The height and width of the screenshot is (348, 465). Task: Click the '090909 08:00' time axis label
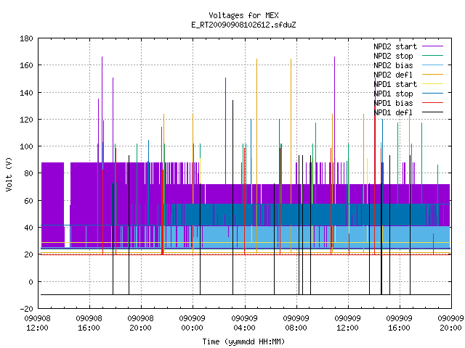[x=296, y=323]
